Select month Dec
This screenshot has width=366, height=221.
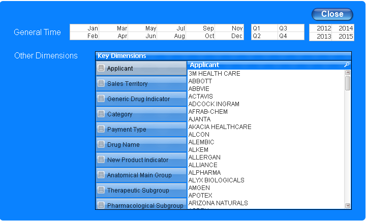coord(229,36)
